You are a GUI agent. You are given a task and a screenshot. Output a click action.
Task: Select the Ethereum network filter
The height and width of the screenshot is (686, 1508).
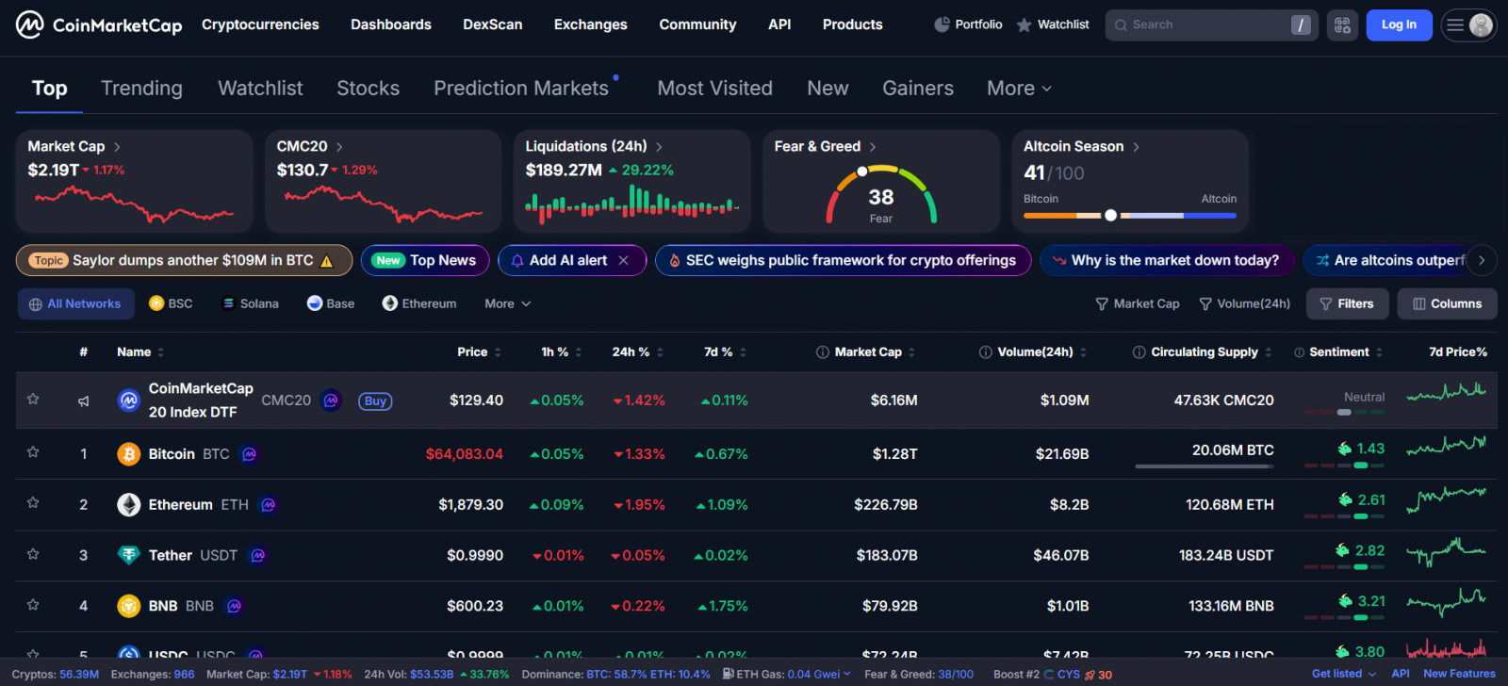click(419, 303)
